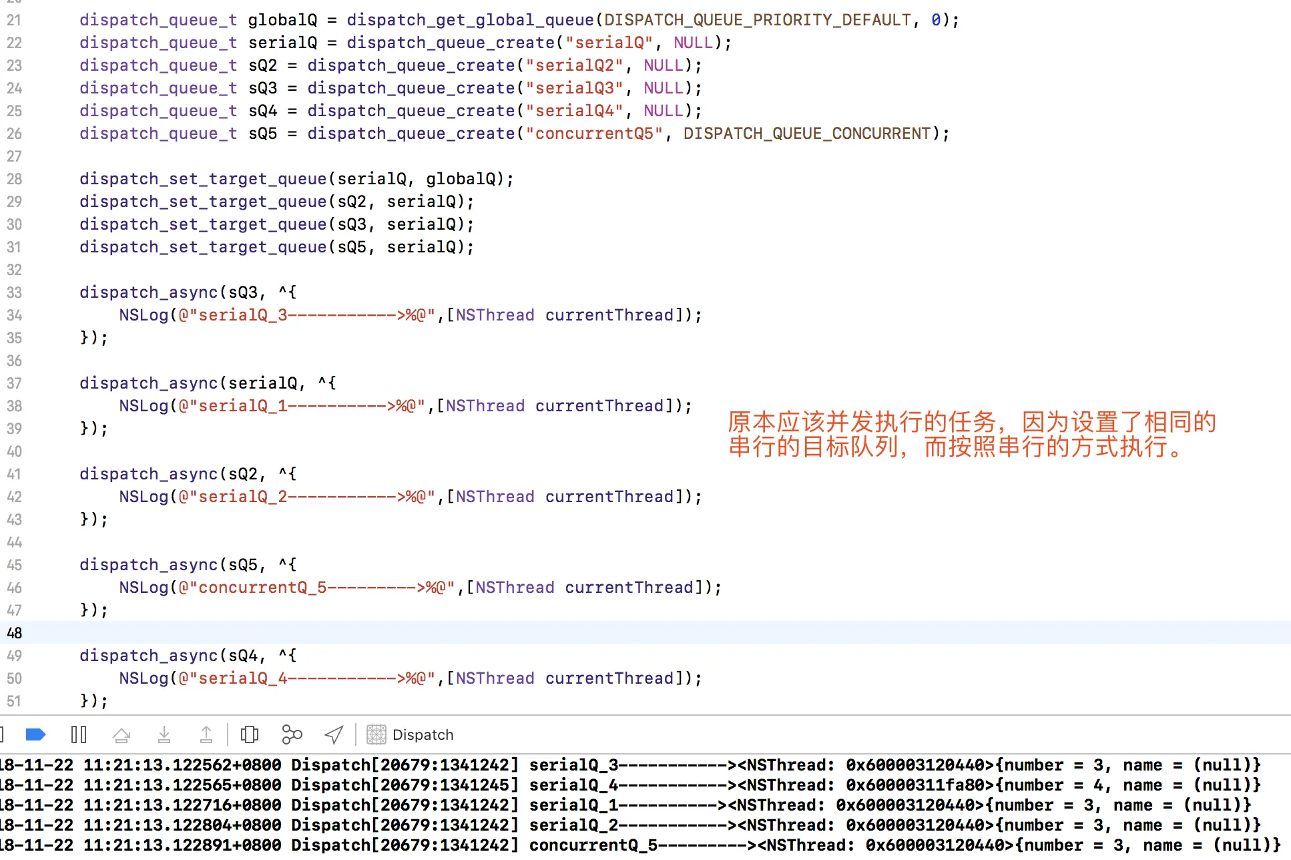1291x860 pixels.
Task: Click the Simulate Location arrow icon
Action: [x=334, y=734]
